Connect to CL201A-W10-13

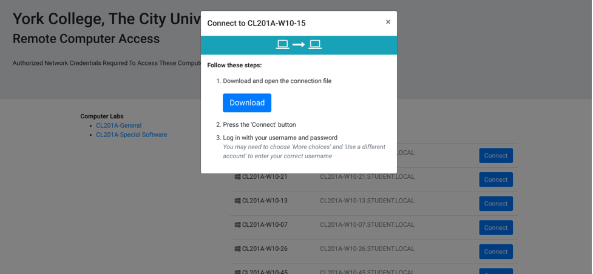[x=496, y=204]
